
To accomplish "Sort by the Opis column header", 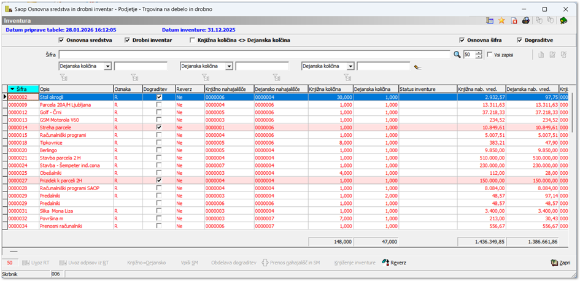I will (x=75, y=89).
